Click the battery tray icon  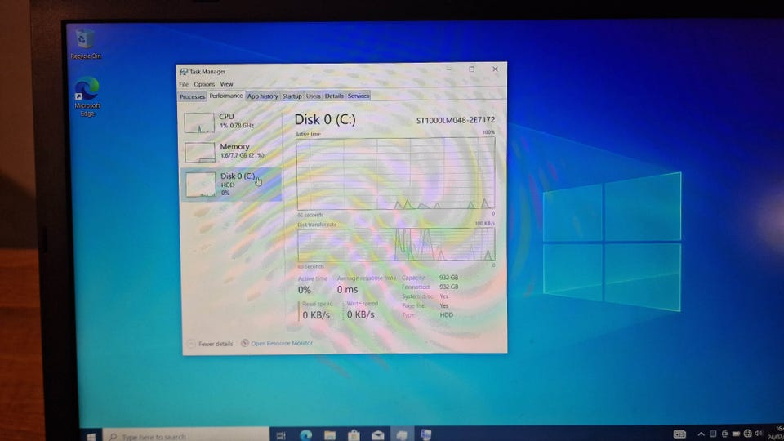pyautogui.click(x=736, y=434)
